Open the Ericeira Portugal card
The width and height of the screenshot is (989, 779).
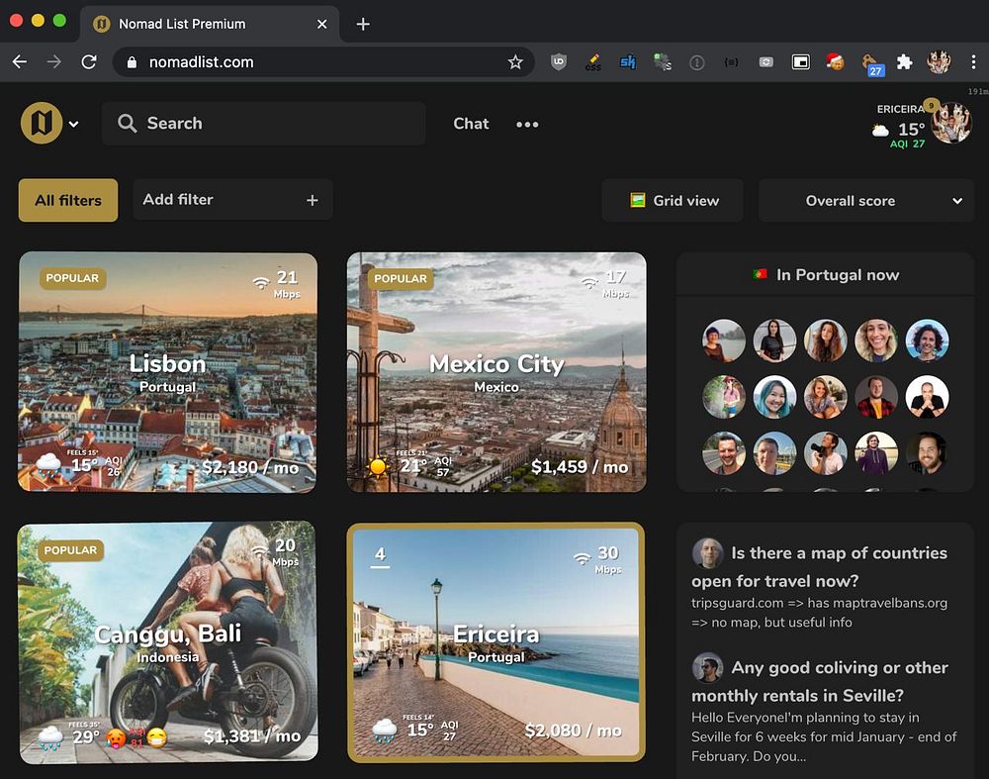(x=496, y=642)
